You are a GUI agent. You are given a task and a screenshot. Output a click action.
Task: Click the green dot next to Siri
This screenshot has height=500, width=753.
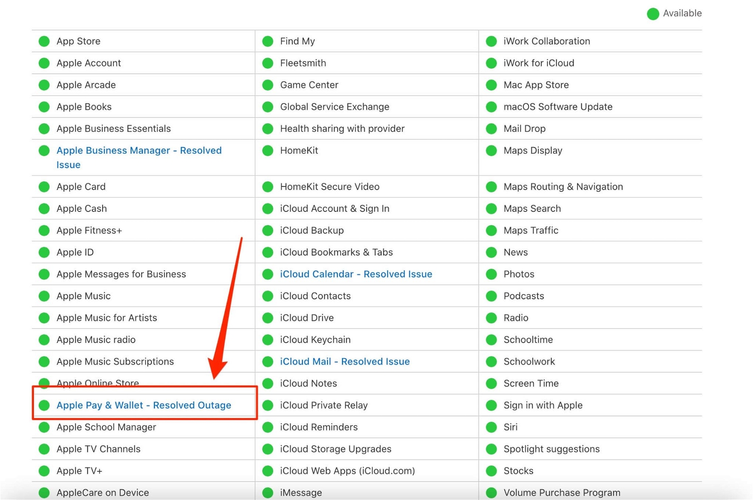(x=491, y=427)
